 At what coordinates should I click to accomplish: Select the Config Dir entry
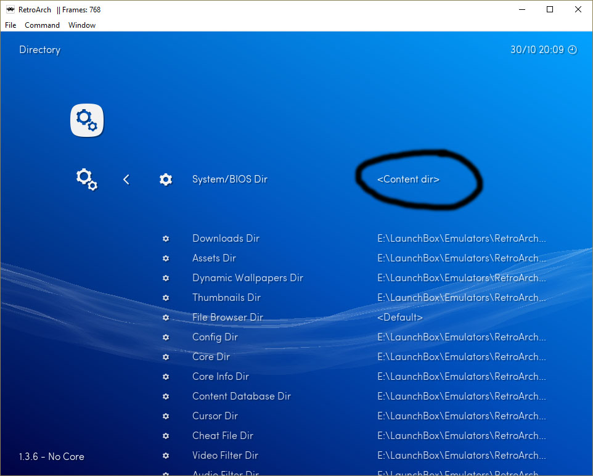(x=215, y=337)
